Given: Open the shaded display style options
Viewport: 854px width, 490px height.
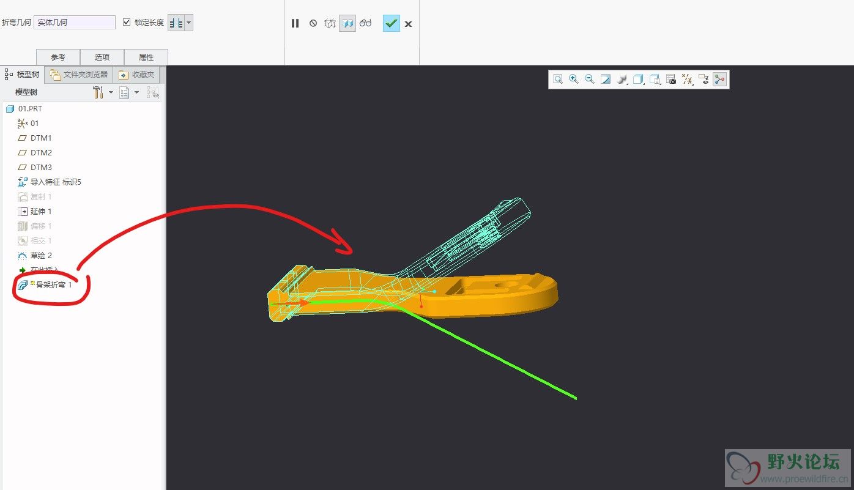Looking at the screenshot, I should [x=622, y=79].
